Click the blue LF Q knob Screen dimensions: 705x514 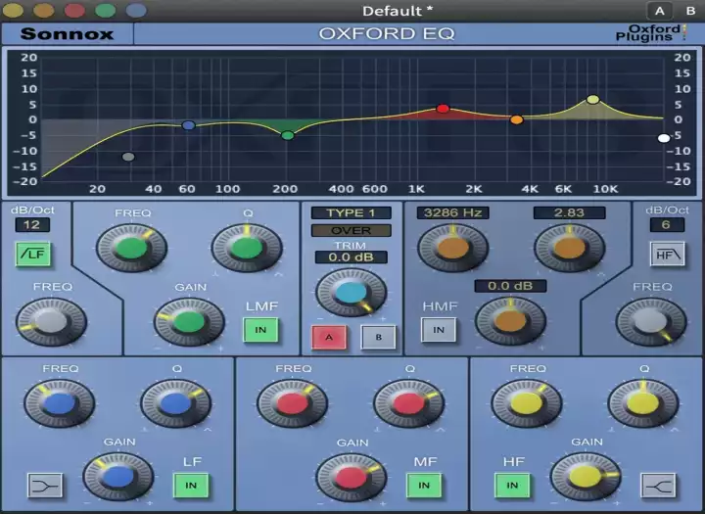pos(176,403)
